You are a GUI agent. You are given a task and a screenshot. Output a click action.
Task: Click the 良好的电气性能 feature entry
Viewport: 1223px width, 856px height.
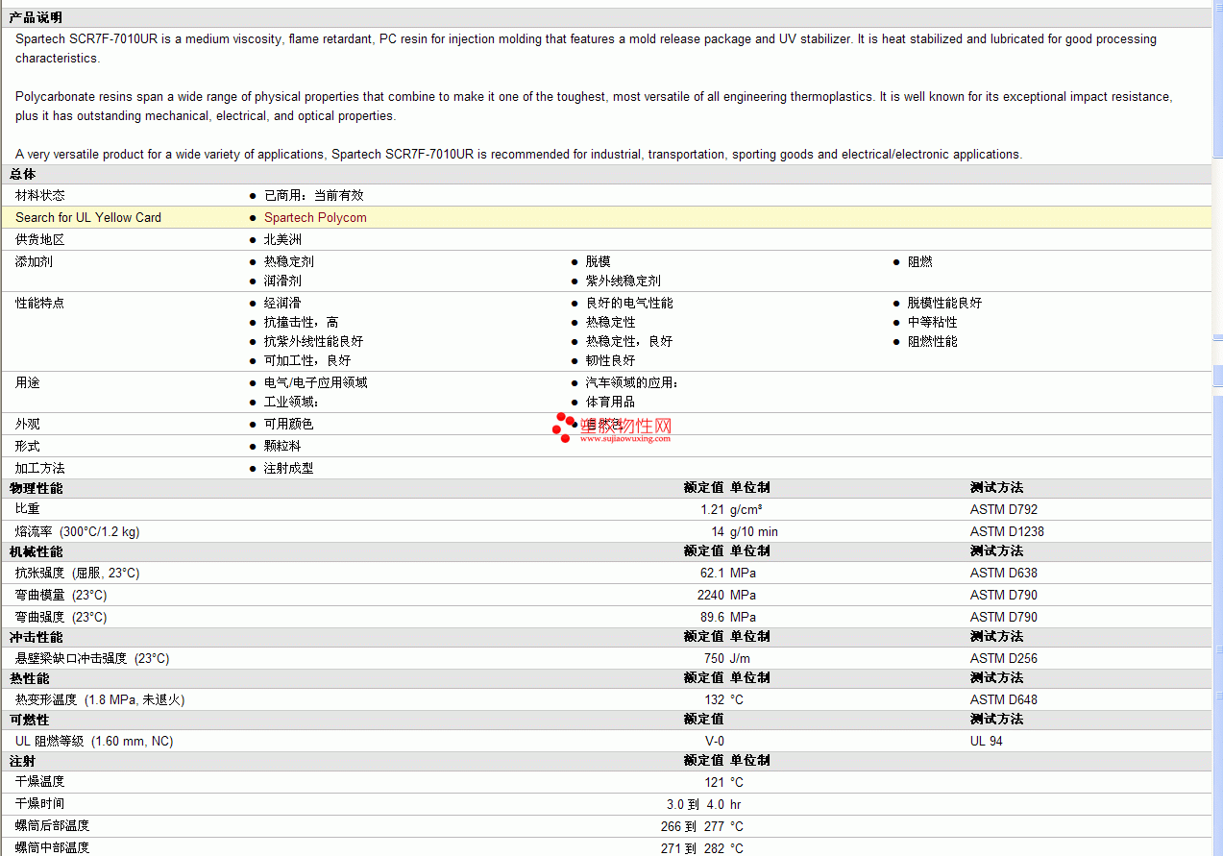[x=629, y=303]
